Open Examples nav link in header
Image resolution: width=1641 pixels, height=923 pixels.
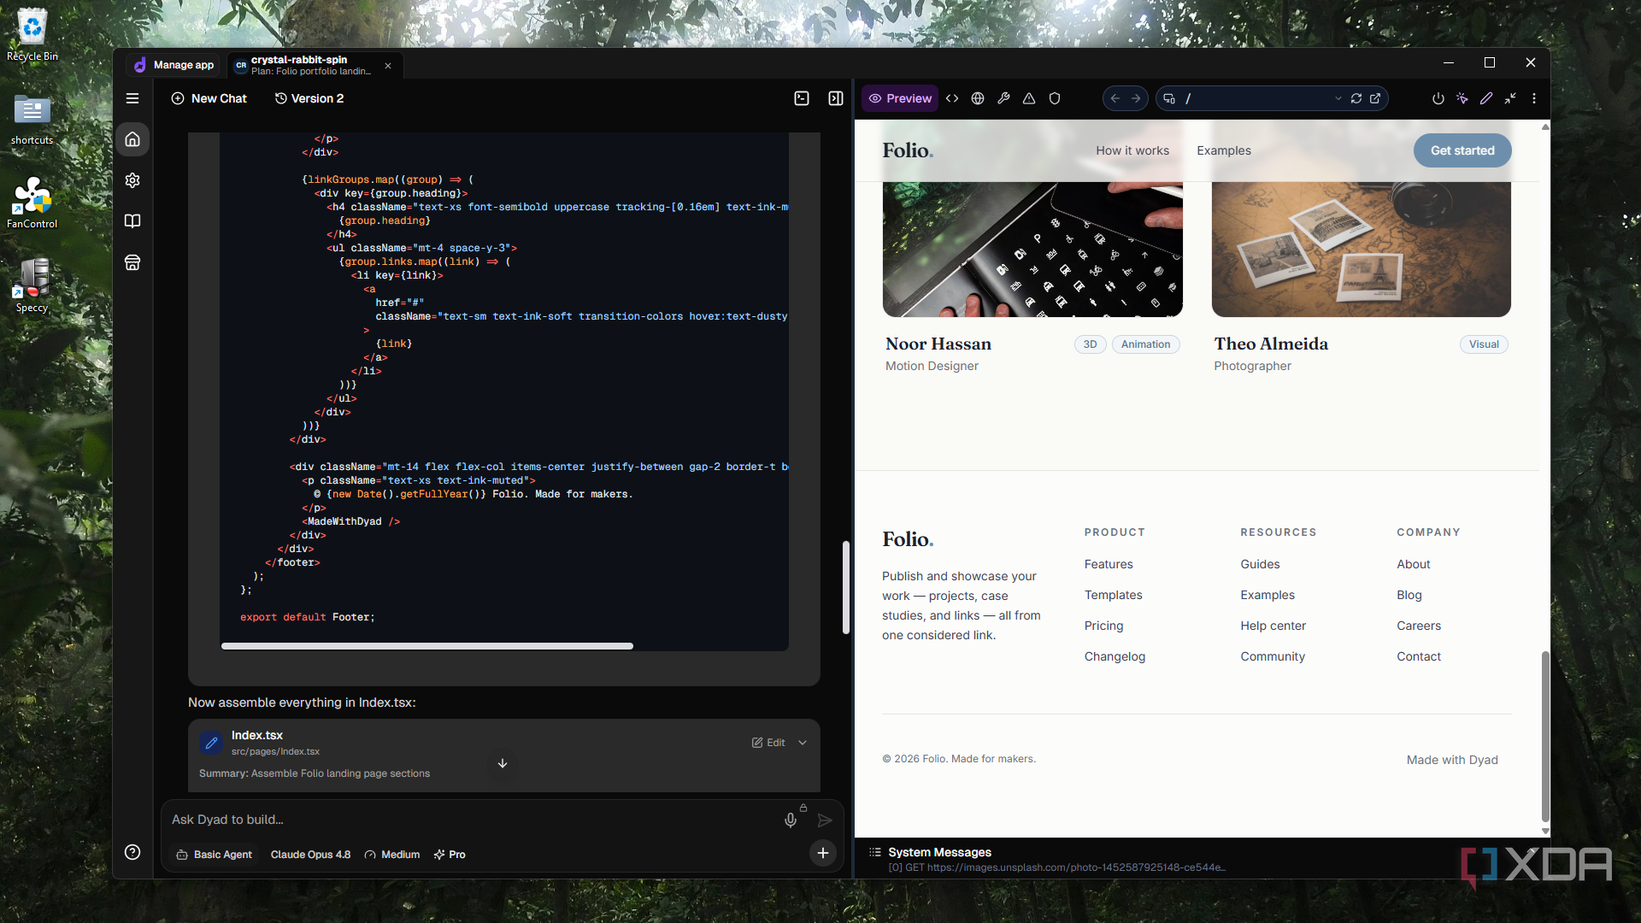pyautogui.click(x=1224, y=150)
